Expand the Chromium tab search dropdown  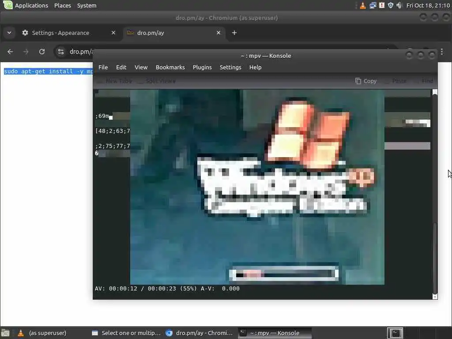pos(9,33)
